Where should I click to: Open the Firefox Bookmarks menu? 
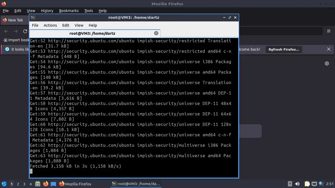point(69,11)
